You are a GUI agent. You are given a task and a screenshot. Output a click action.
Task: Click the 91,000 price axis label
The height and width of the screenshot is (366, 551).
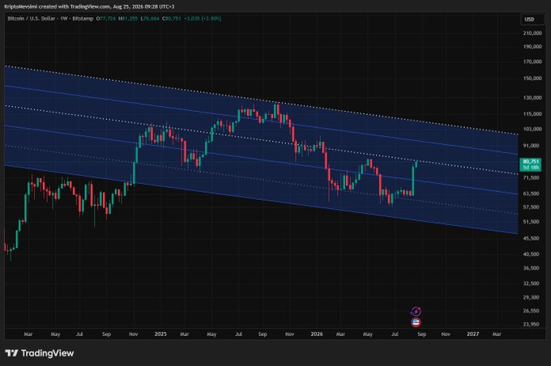pyautogui.click(x=532, y=146)
